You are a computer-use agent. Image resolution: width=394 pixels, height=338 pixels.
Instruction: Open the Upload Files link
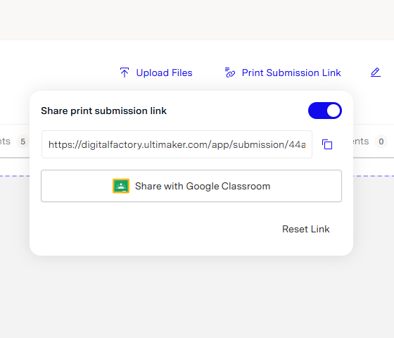[164, 73]
